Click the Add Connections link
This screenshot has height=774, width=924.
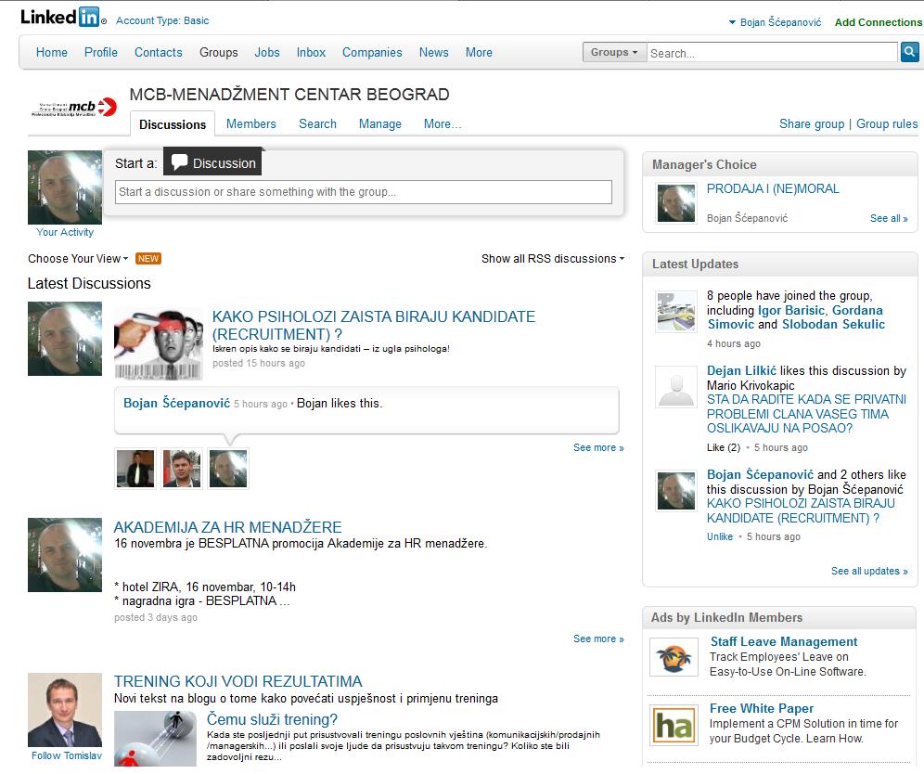[x=878, y=22]
